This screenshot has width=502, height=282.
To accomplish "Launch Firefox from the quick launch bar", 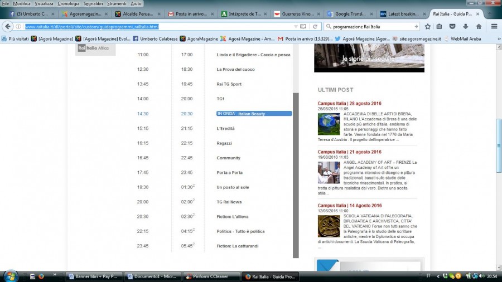I will [x=41, y=276].
